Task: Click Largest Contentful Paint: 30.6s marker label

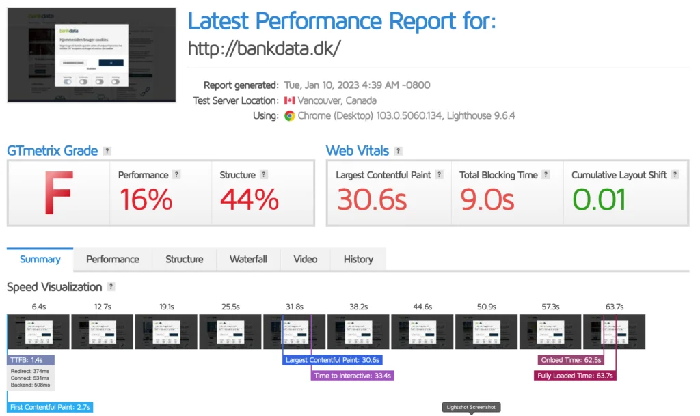Action: [332, 360]
